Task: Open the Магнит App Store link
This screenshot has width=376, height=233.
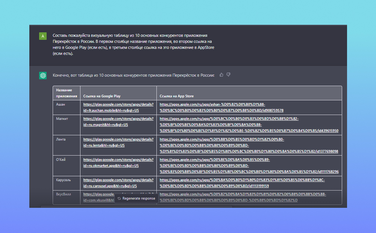Action: [x=249, y=125]
